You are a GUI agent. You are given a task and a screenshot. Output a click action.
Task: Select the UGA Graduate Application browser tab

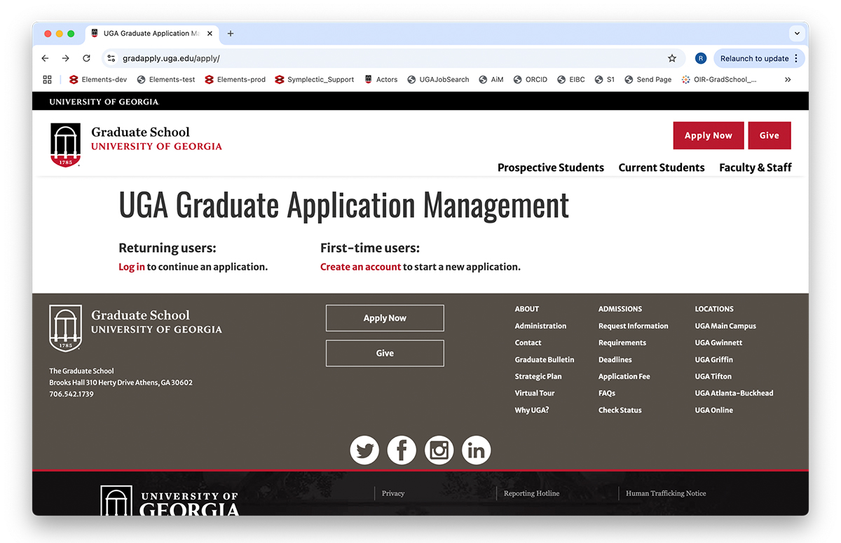click(x=152, y=33)
